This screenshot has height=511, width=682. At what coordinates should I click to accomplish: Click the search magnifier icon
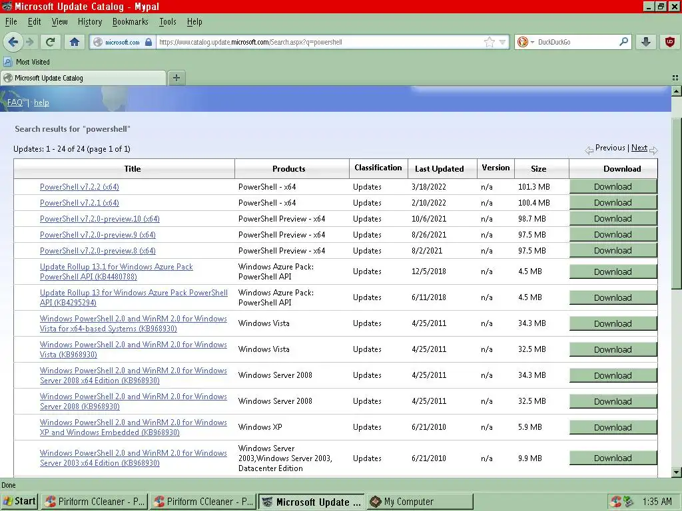point(623,42)
